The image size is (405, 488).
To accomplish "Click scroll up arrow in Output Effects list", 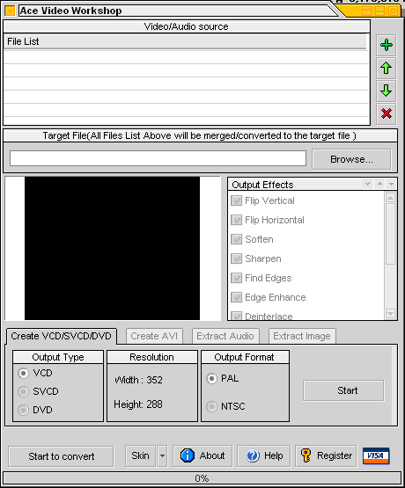I will 390,197.
